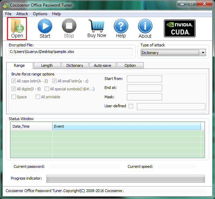This screenshot has height=199, width=215.
Task: Switch to the Dictionary tab
Action: [75, 65]
